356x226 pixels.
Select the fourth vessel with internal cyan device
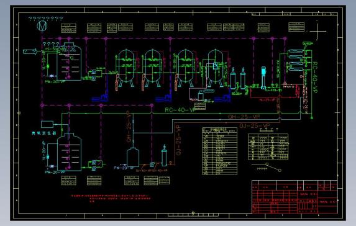tap(216, 68)
